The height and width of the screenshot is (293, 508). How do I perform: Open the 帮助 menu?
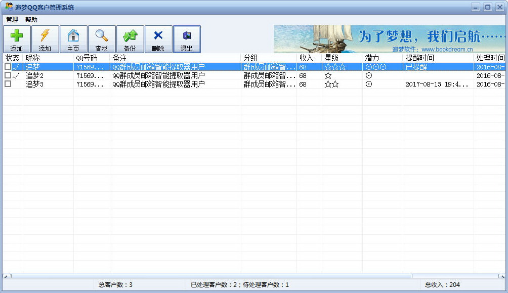tap(31, 19)
